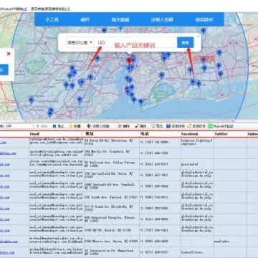258x258 pixels.
Task: Click the blue floppy disk local save icon
Action: (x=168, y=126)
